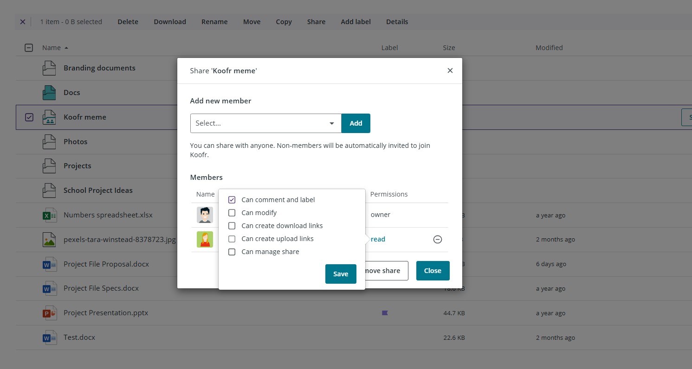This screenshot has height=369, width=692.
Task: Click the teal Docs folder icon
Action: click(49, 93)
